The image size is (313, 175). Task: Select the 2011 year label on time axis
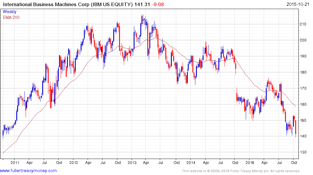click(15, 162)
